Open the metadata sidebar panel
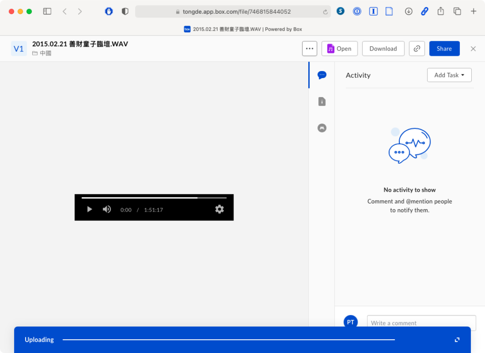Viewport: 485px width, 353px height. 322,128
